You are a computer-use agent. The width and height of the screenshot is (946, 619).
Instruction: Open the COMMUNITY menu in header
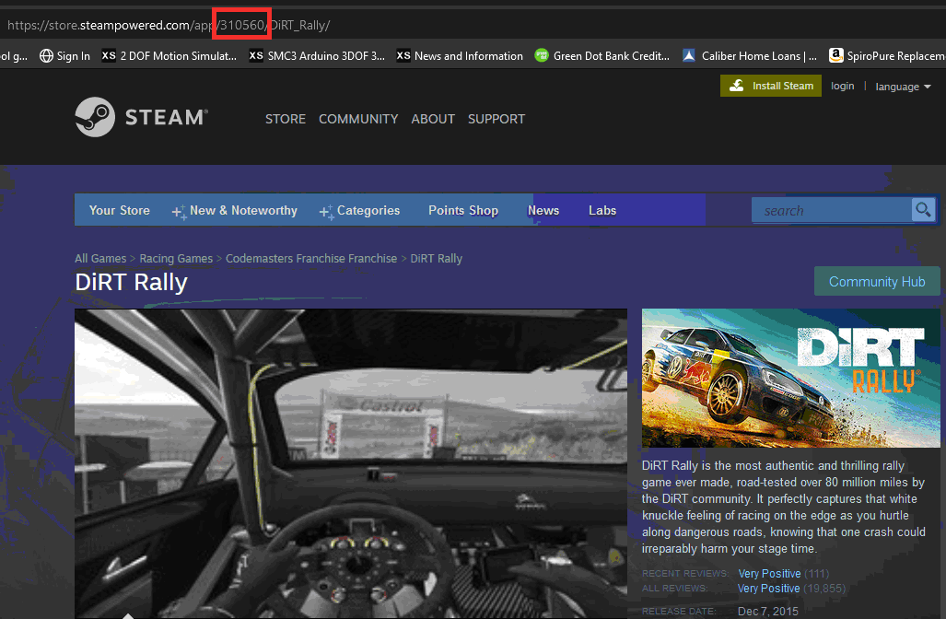358,119
